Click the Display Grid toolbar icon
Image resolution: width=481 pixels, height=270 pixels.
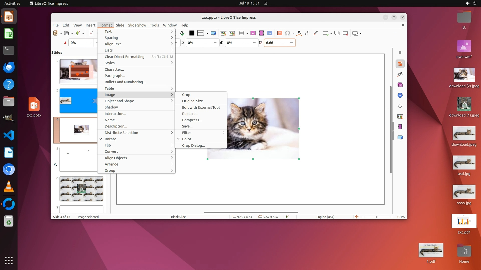click(x=192, y=33)
